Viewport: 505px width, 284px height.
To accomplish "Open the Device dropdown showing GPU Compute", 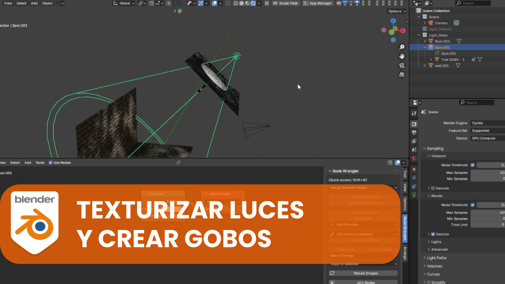I will click(488, 138).
